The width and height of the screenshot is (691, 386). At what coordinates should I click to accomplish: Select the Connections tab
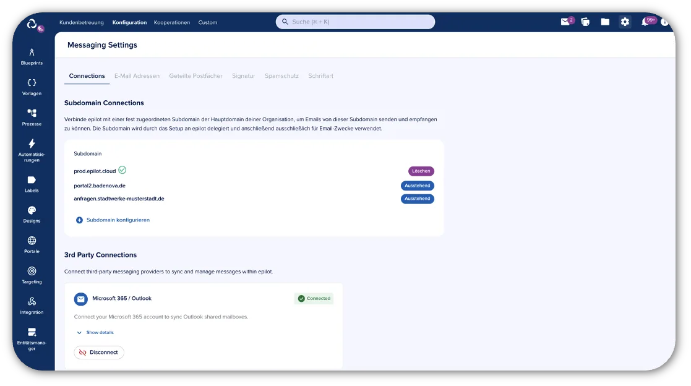87,76
